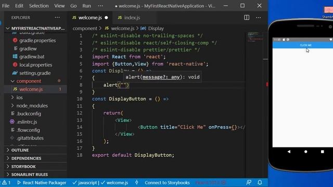
Task: Open local.properties file
Action: (35, 65)
